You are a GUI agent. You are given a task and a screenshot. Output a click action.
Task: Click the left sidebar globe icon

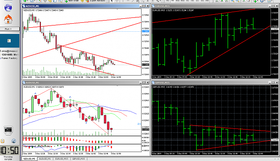8,7
